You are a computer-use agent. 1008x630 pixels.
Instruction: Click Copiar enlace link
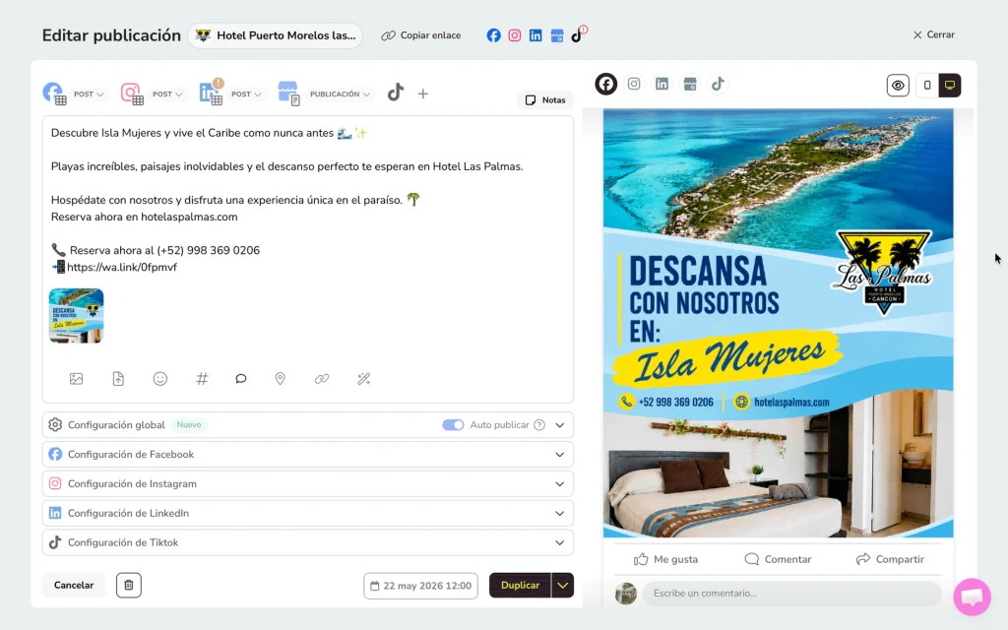tap(421, 35)
